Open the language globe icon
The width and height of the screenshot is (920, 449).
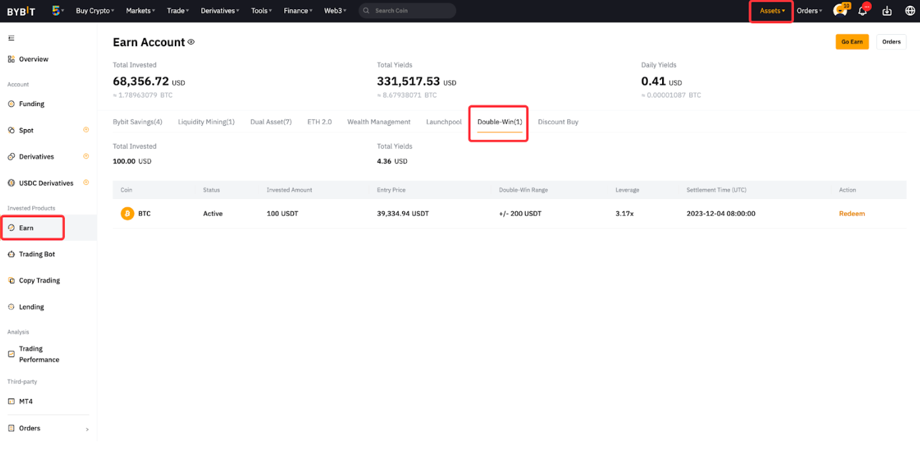(x=909, y=11)
